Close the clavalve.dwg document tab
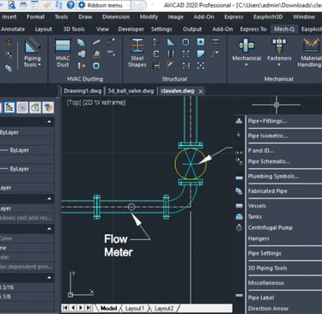 [201, 92]
